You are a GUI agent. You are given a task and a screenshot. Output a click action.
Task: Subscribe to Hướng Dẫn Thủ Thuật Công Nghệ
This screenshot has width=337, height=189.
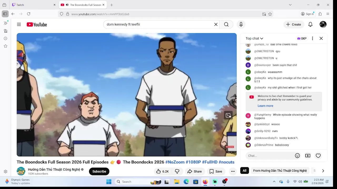pos(99,171)
